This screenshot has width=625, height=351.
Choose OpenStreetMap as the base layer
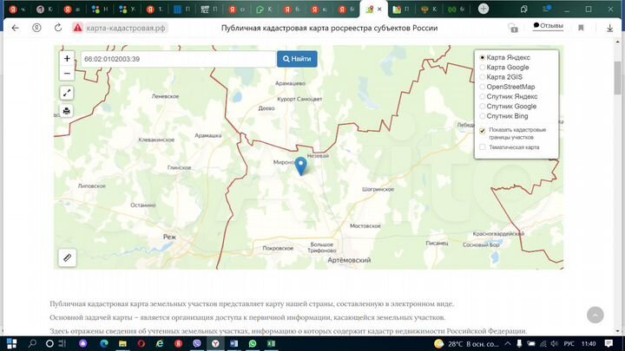[x=483, y=87]
